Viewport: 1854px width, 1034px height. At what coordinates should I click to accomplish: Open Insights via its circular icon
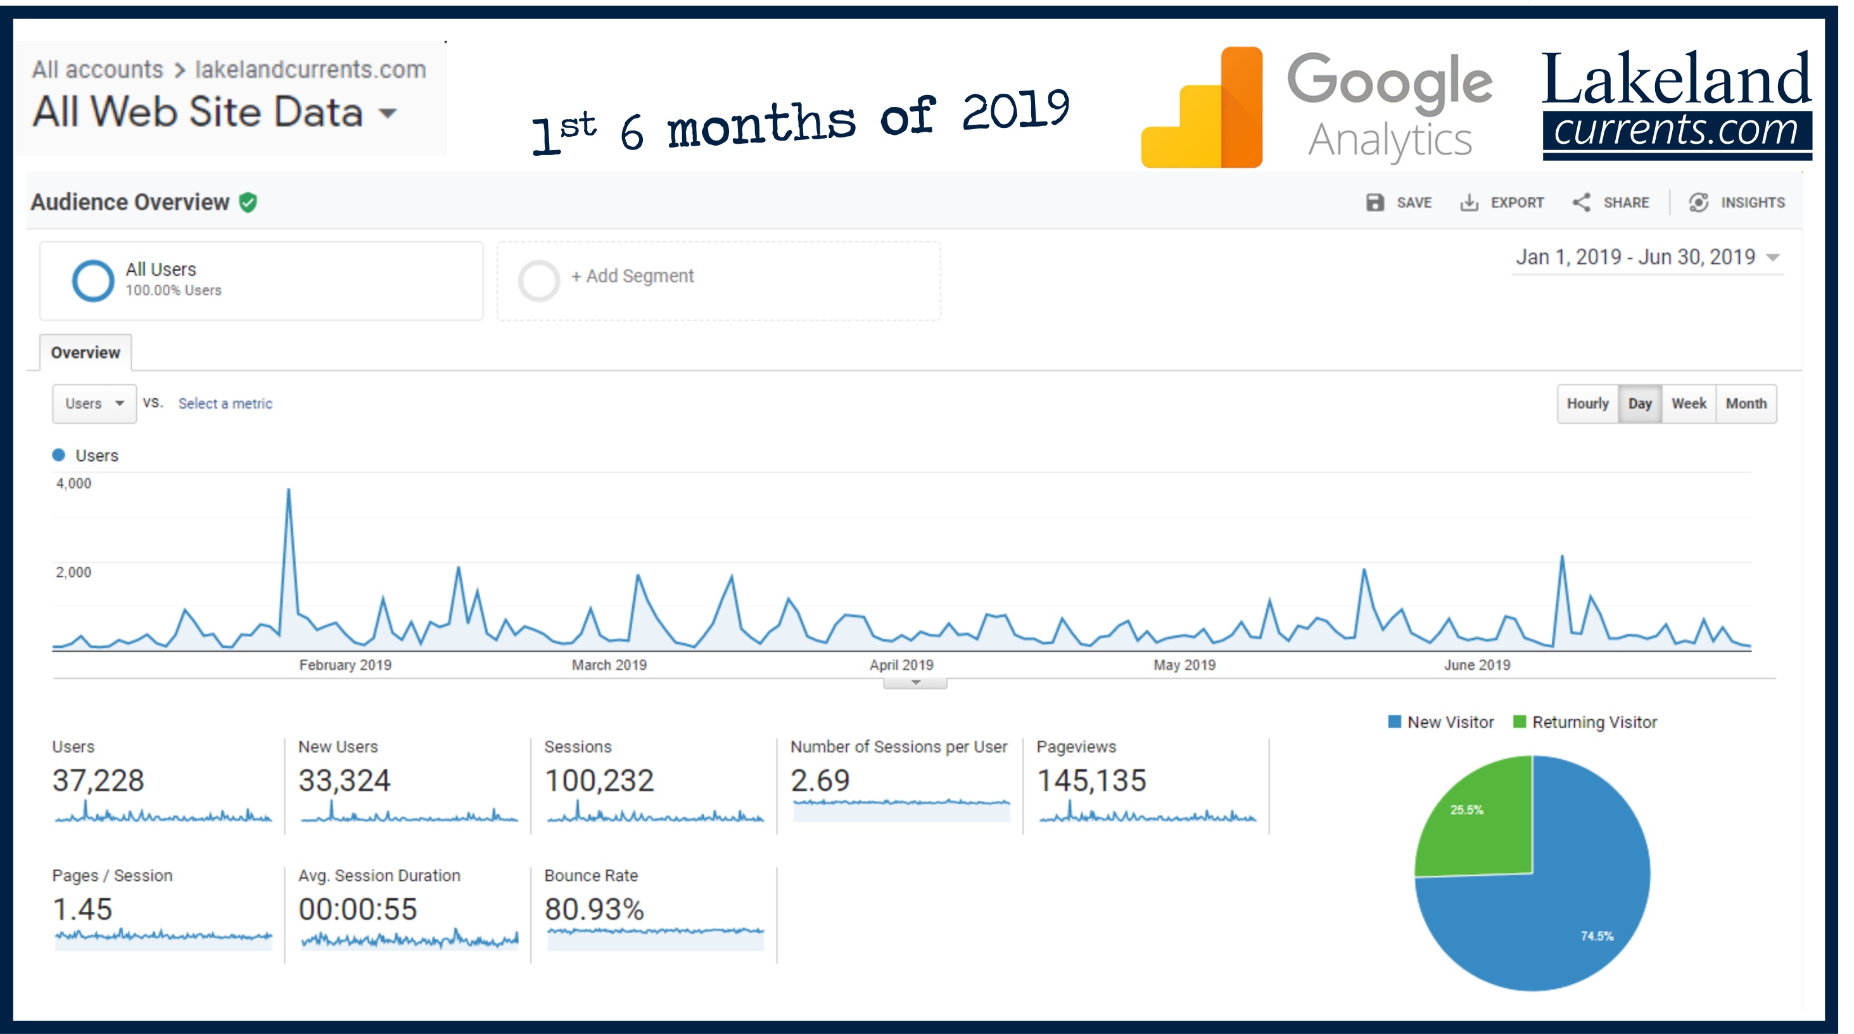pos(1699,203)
